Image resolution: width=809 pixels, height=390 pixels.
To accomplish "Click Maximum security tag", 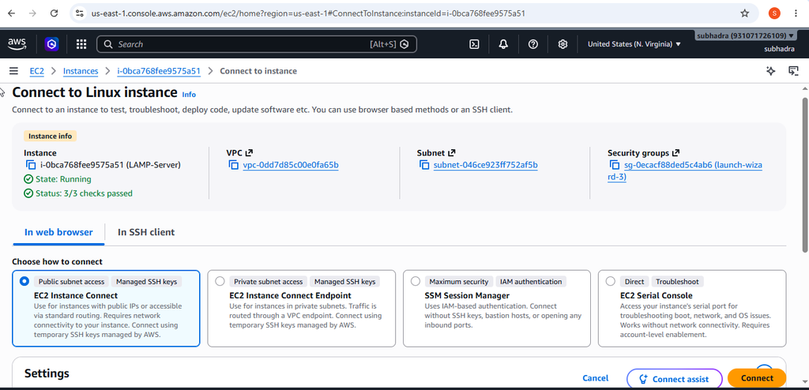I will pos(459,282).
